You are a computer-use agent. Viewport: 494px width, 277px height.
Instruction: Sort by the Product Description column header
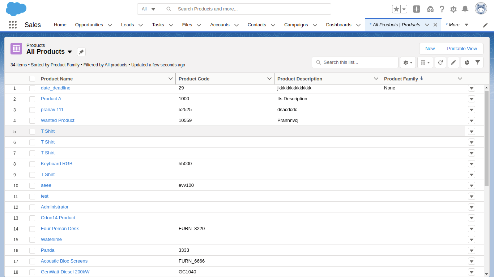point(300,79)
